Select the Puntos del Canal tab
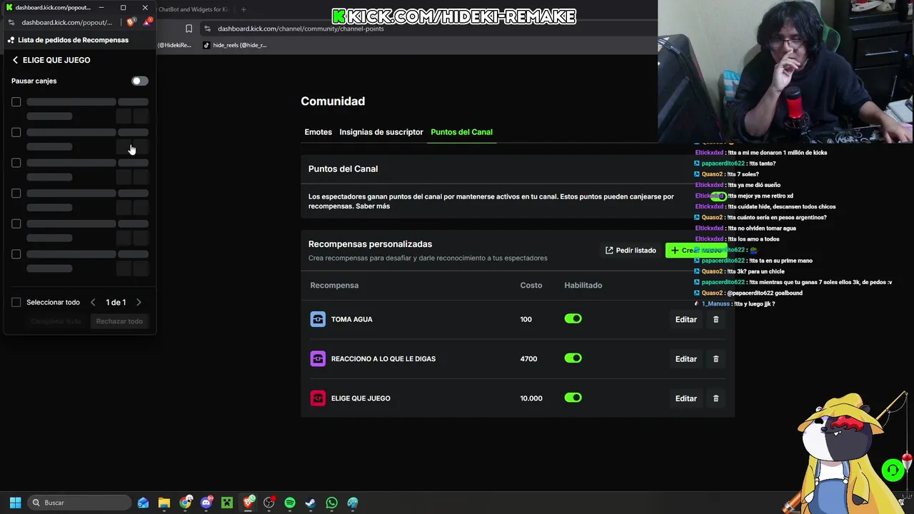Viewport: 914px width, 514px height. point(461,132)
